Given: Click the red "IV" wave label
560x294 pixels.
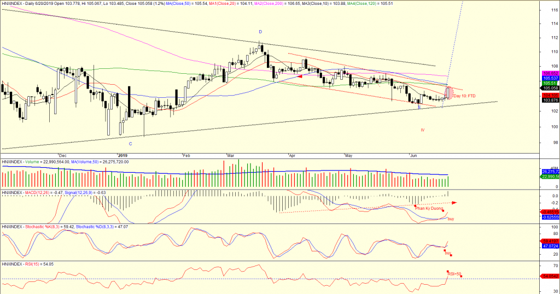Looking at the screenshot, I should click(422, 130).
